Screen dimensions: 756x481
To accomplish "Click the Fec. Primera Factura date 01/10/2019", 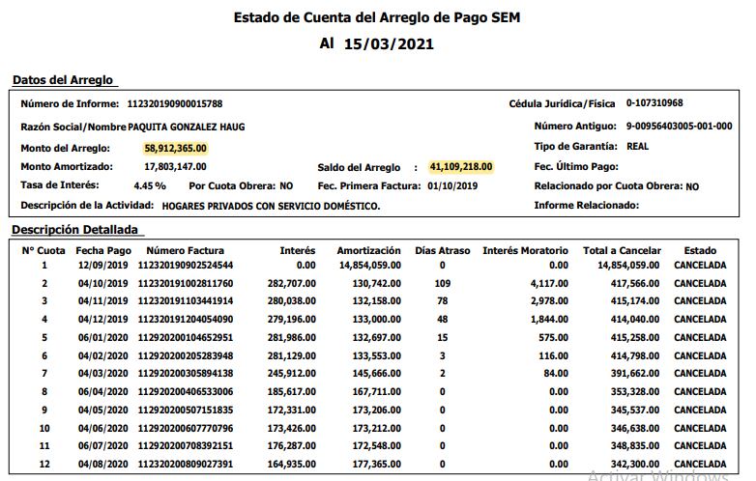I will (x=453, y=185).
